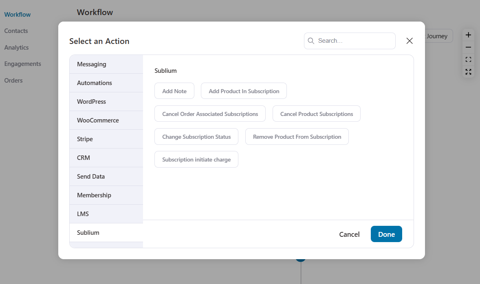
Task: Click the expand fullscreen canvas icon
Action: coord(468,72)
